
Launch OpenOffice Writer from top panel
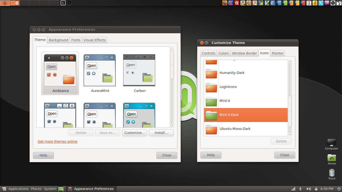pyautogui.click(x=279, y=3)
